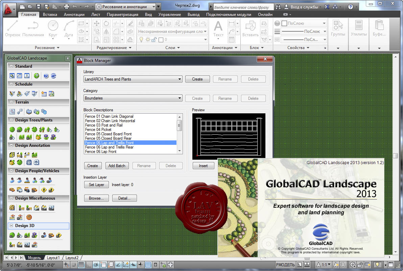The height and width of the screenshot is (271, 403).
Task: Toggle the lock icon in status bar
Action: [360, 264]
